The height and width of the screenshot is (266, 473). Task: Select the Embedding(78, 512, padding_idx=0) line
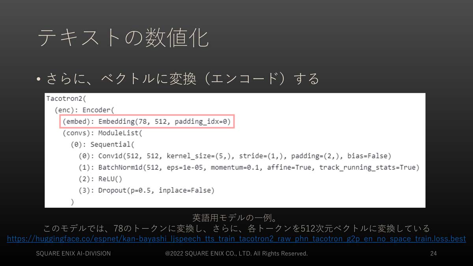click(147, 121)
